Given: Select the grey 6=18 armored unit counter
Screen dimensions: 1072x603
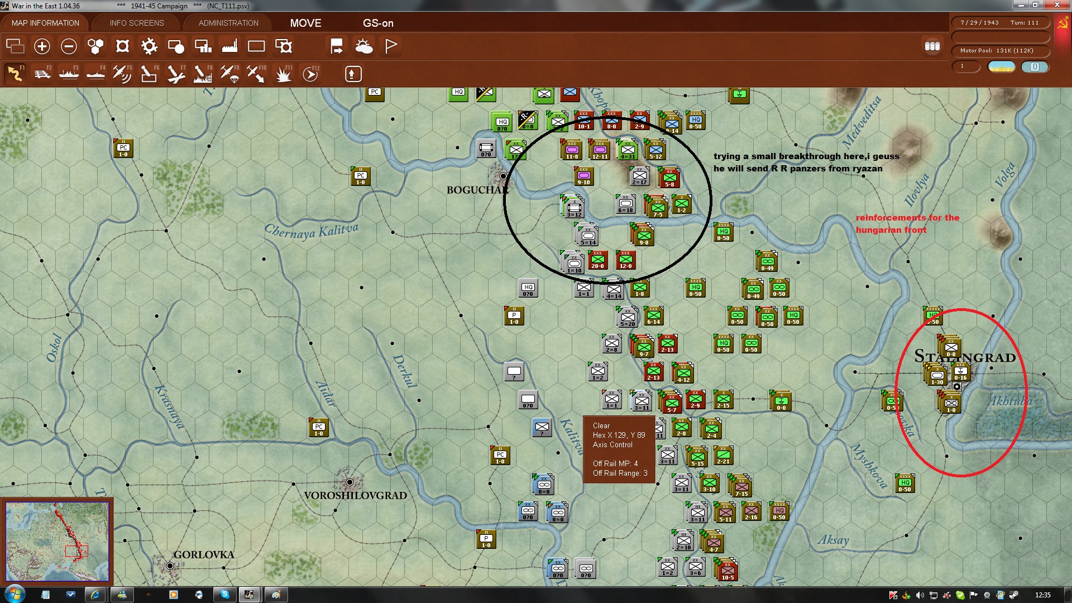Looking at the screenshot, I should 625,204.
